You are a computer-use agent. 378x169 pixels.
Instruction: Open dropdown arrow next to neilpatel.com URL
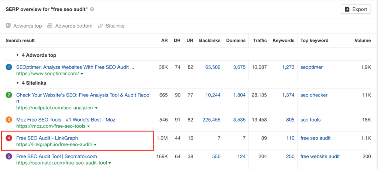click(96, 108)
